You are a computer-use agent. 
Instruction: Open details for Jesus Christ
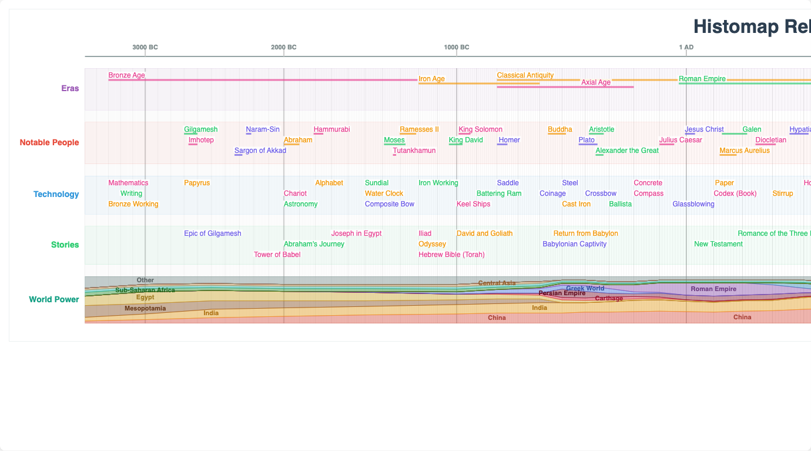tap(704, 129)
